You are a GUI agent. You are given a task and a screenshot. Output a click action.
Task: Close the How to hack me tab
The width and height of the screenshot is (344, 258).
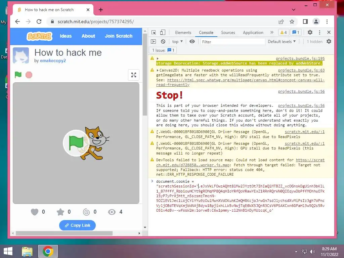[88, 10]
